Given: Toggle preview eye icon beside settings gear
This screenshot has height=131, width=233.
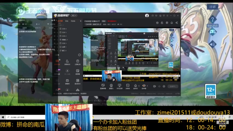Looking at the screenshot, I should coord(159,86).
